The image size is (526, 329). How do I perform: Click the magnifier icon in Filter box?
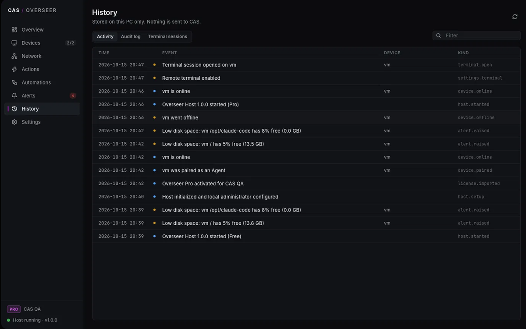pyautogui.click(x=439, y=35)
